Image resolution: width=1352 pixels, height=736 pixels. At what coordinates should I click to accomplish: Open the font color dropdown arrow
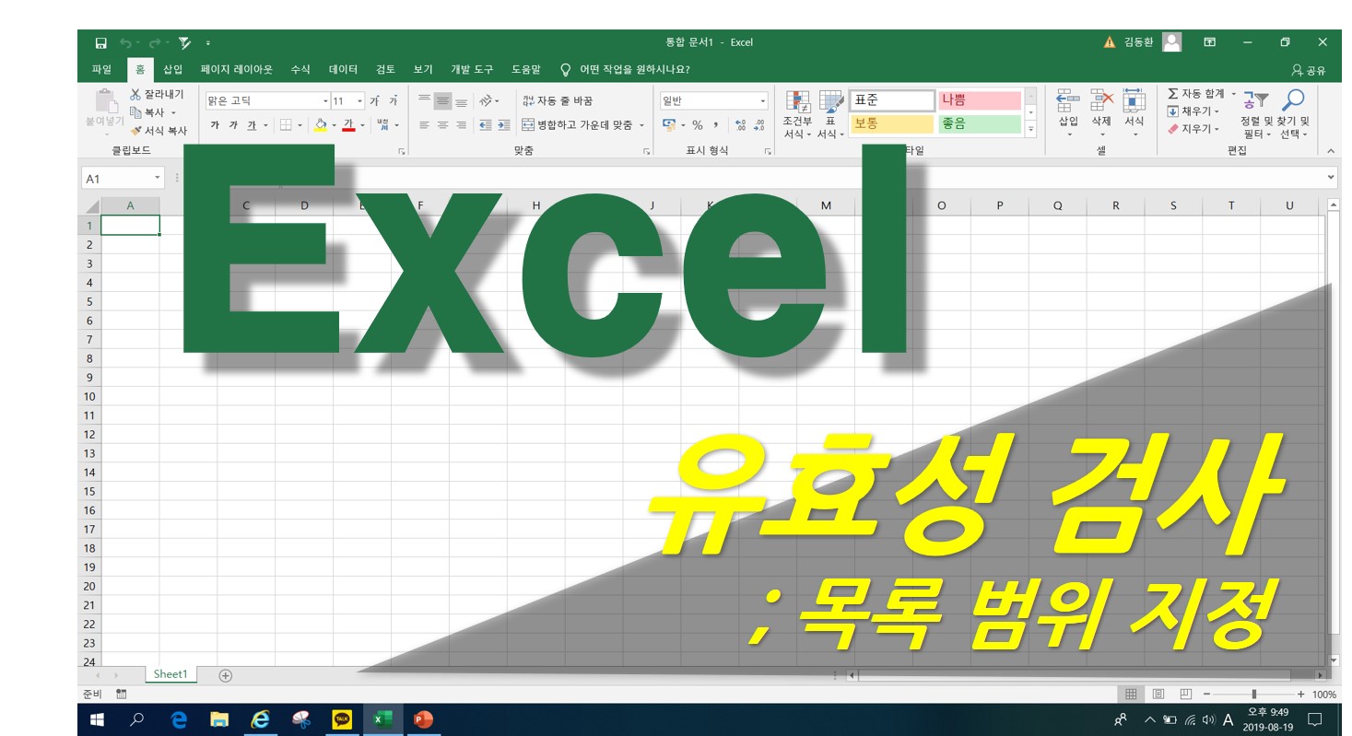coord(362,125)
